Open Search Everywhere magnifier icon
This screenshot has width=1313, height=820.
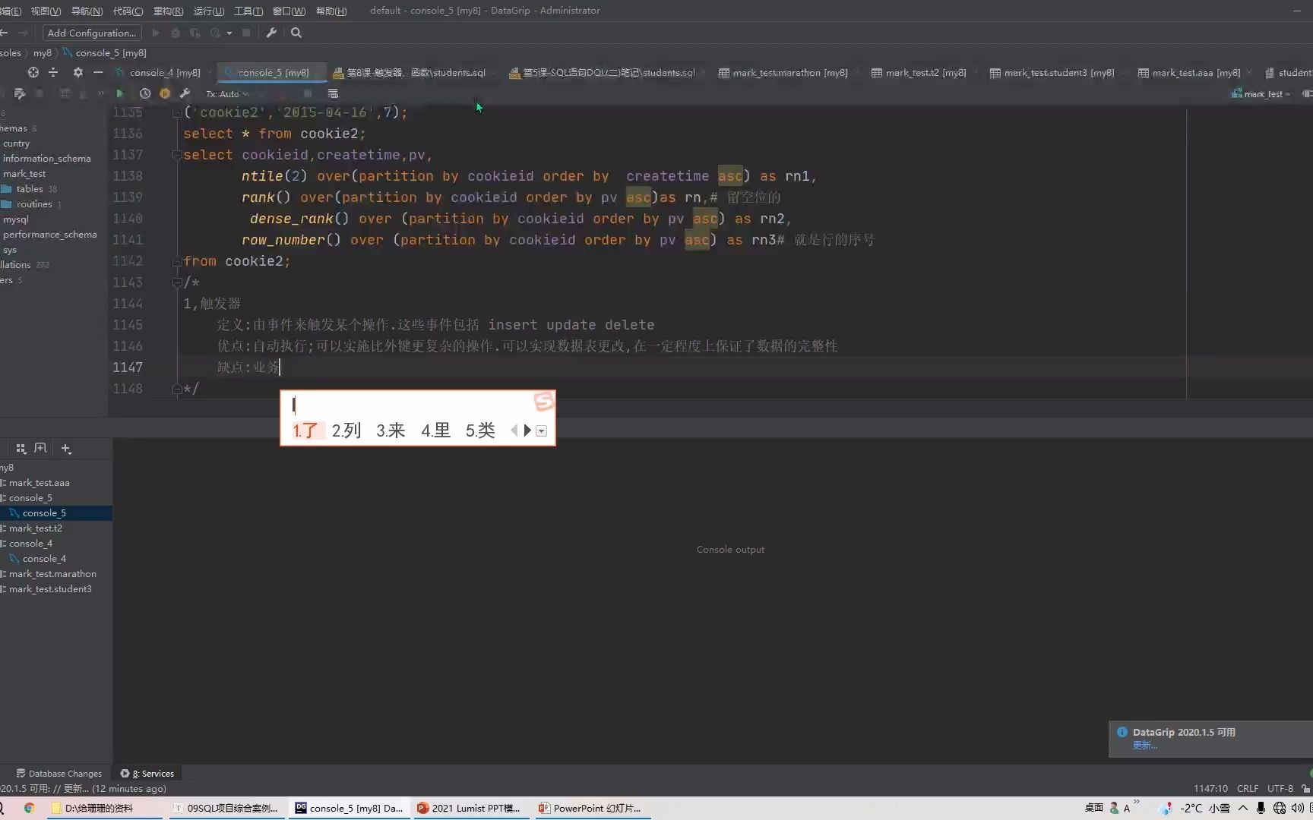(296, 33)
